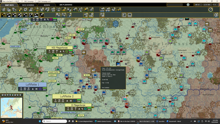Click the StG 2 unit label
This screenshot has height=124, width=220.
[x=55, y=58]
